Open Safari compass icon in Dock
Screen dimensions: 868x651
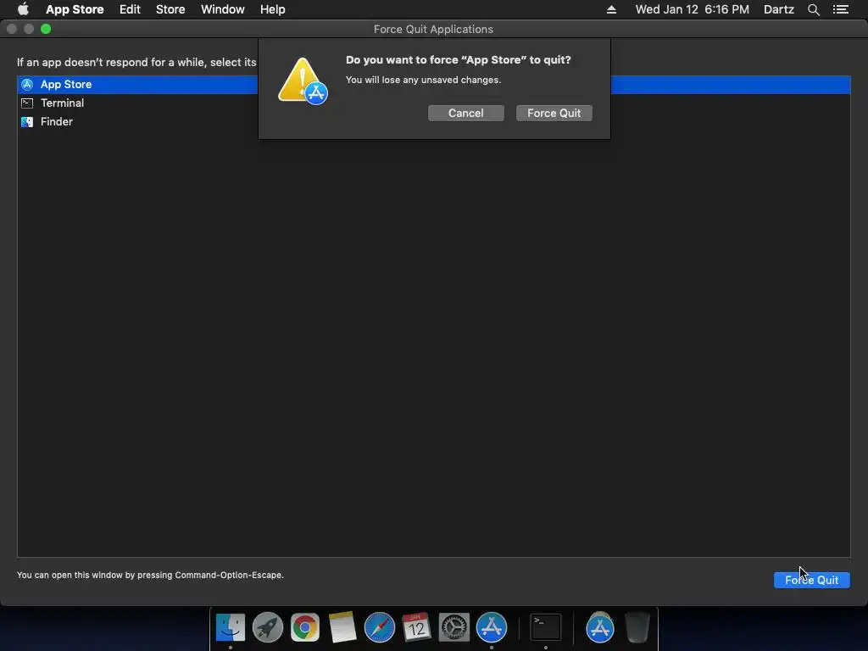pos(380,627)
